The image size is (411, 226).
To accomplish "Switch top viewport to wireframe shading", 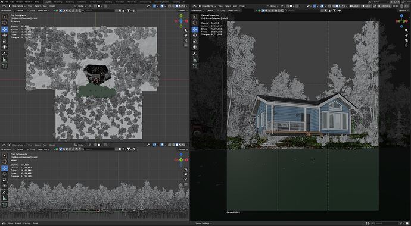I will [173, 6].
